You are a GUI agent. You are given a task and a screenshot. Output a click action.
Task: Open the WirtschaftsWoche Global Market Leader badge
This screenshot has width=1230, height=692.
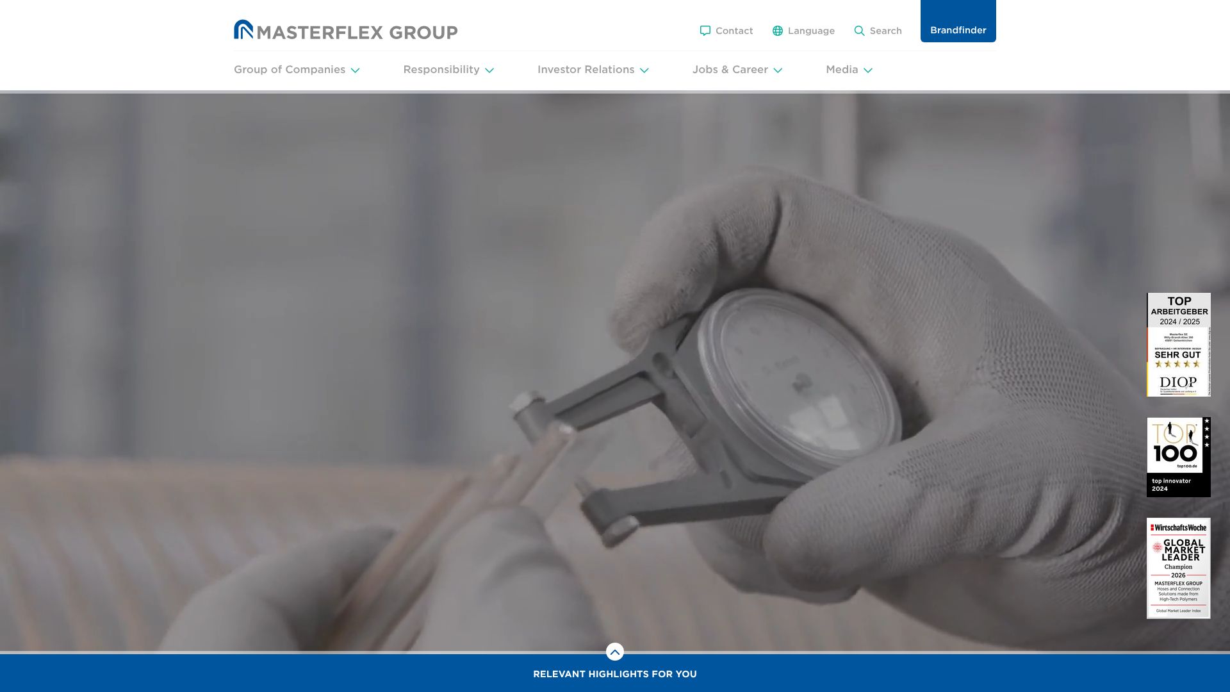click(x=1178, y=568)
